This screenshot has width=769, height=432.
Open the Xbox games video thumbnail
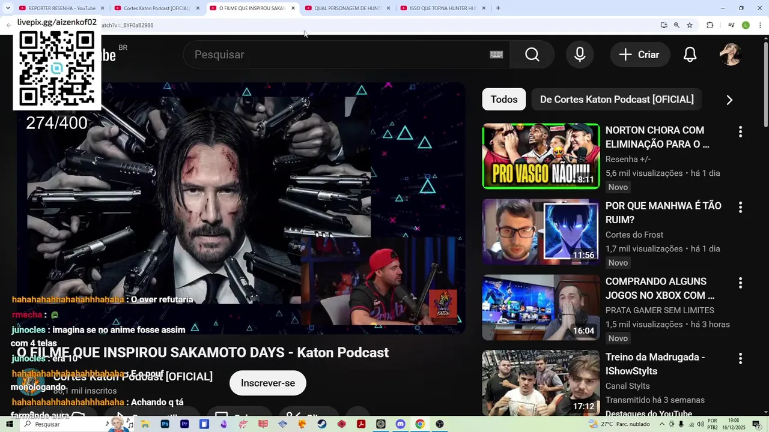point(541,307)
